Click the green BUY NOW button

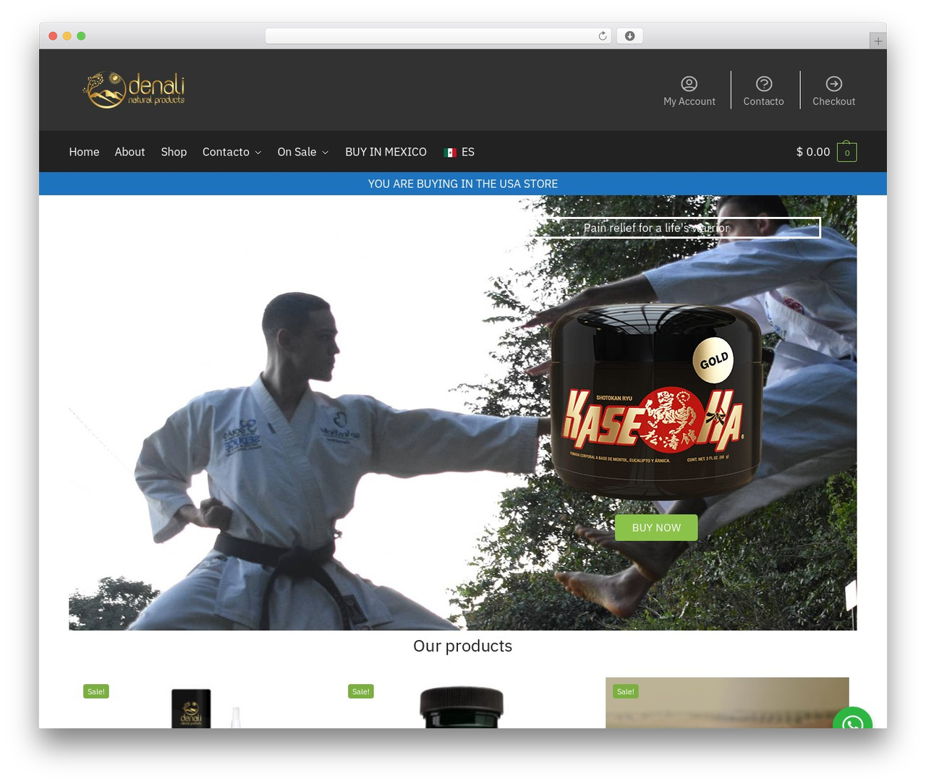(656, 527)
